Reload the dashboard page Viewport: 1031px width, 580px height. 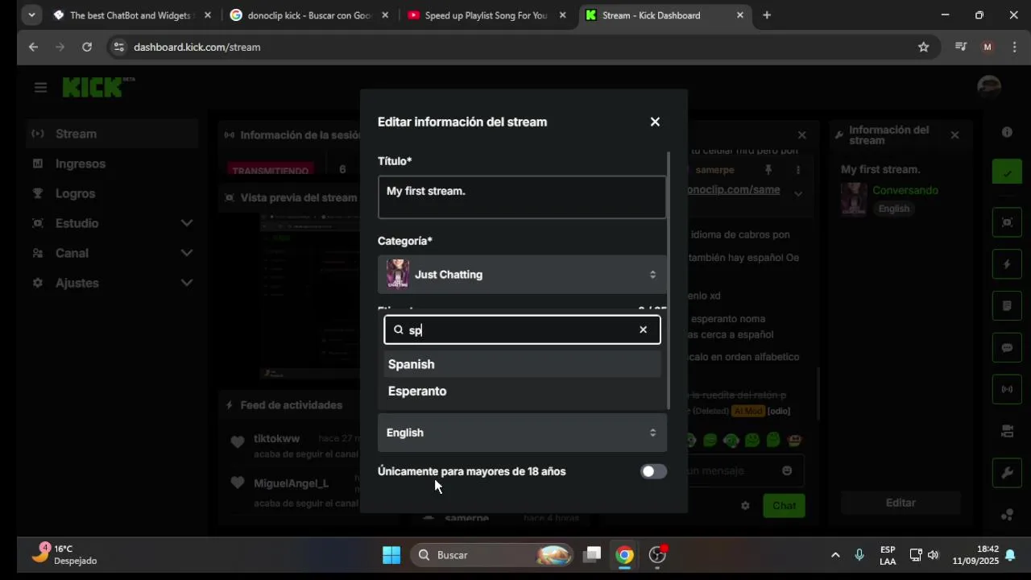tap(87, 47)
